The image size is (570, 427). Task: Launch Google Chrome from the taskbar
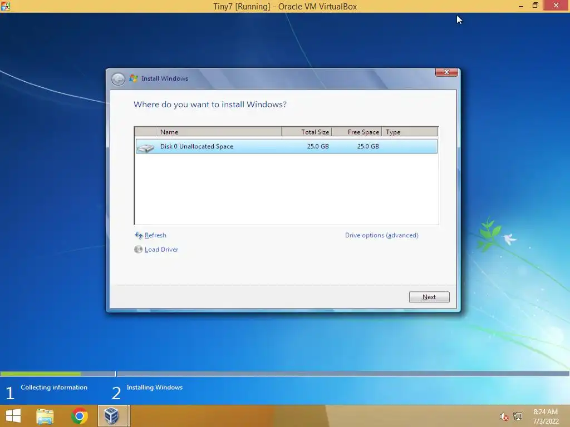[x=79, y=416]
